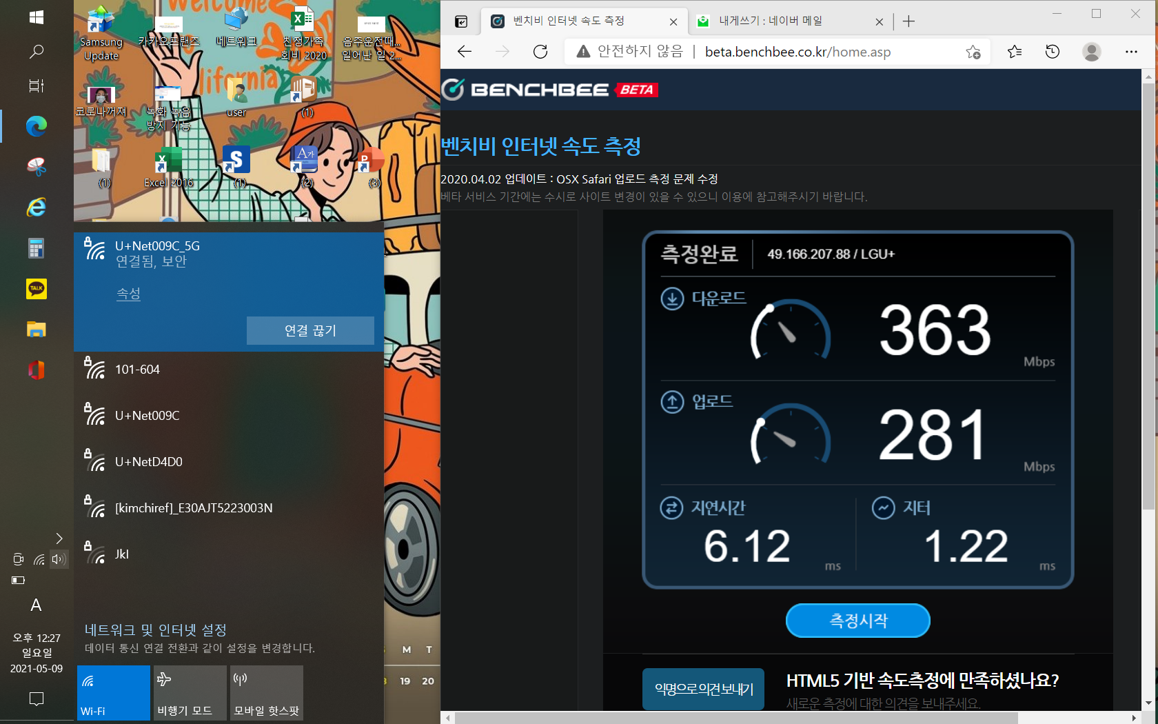Viewport: 1158px width, 724px height.
Task: Launch Internet Explorer from taskbar
Action: pyautogui.click(x=37, y=207)
